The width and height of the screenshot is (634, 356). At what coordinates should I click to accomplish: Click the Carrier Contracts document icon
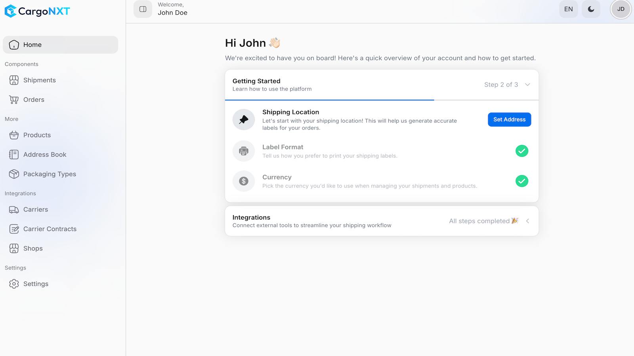(x=14, y=229)
